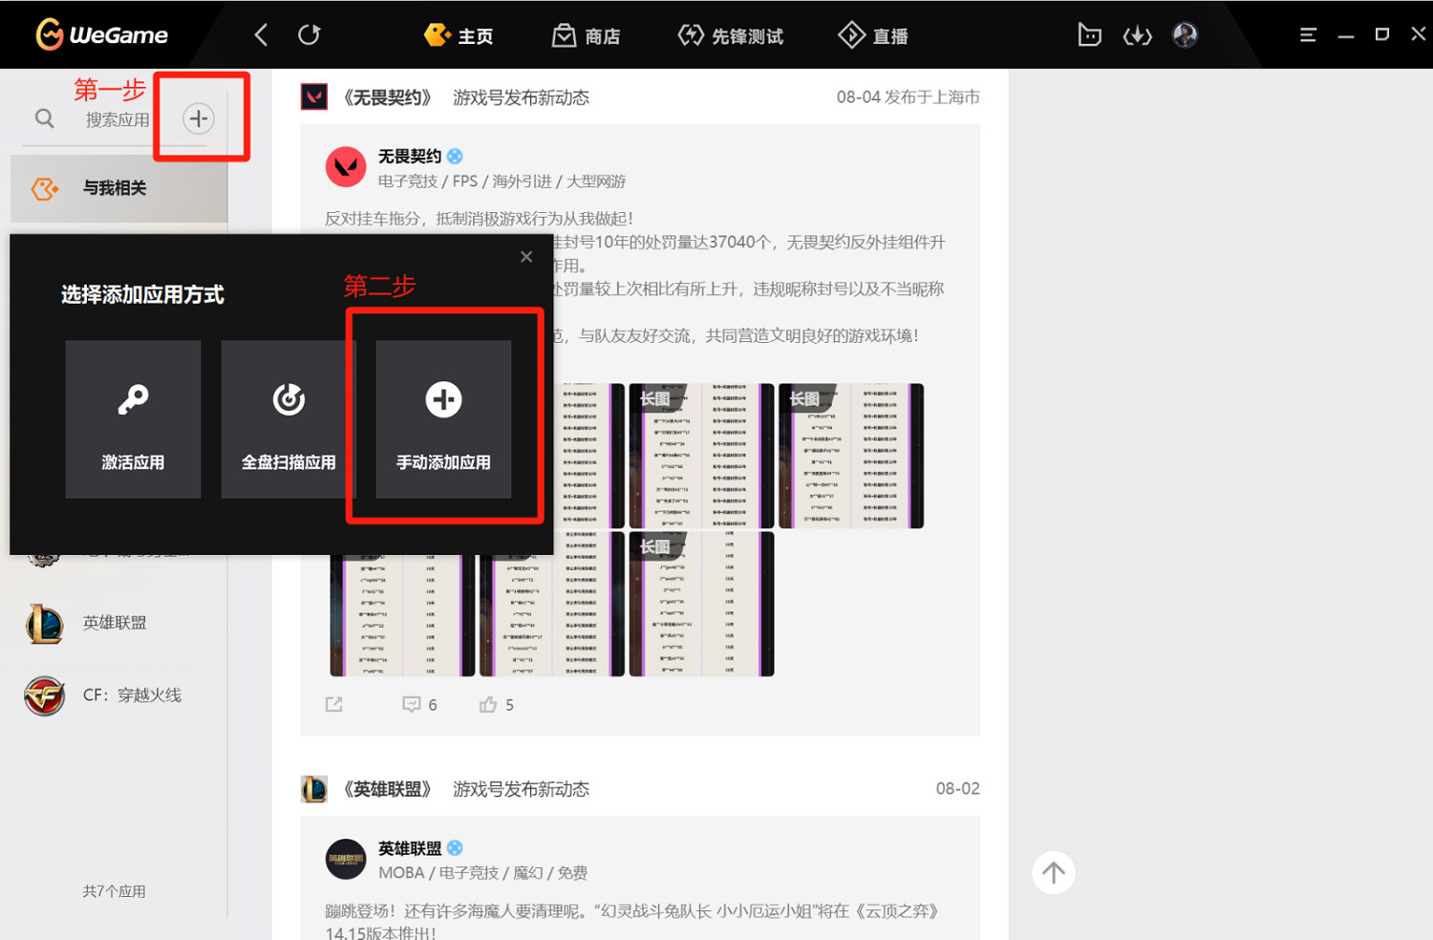
Task: Select 激活应用 option
Action: (x=133, y=419)
